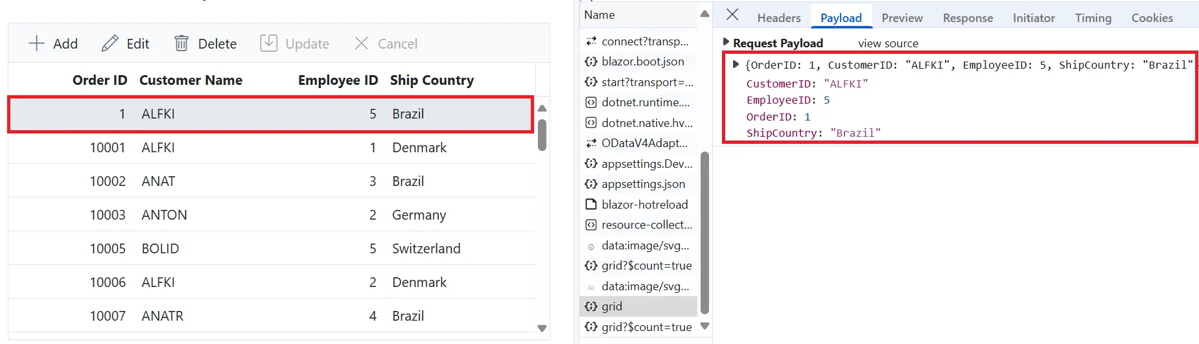Click the Update save icon
1199x344 pixels.
[x=268, y=43]
